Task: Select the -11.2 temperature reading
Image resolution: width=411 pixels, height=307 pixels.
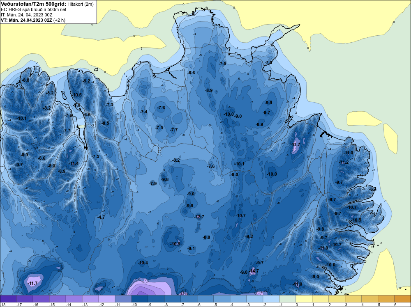Action: click(344, 162)
